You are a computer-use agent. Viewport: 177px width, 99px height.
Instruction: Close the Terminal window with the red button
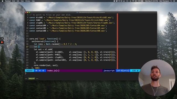pos(26,12)
